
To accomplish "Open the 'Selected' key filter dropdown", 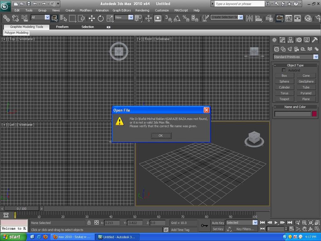I will click(x=255, y=222).
